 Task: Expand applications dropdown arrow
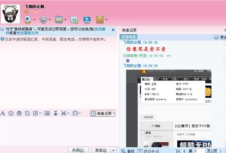[106, 20]
